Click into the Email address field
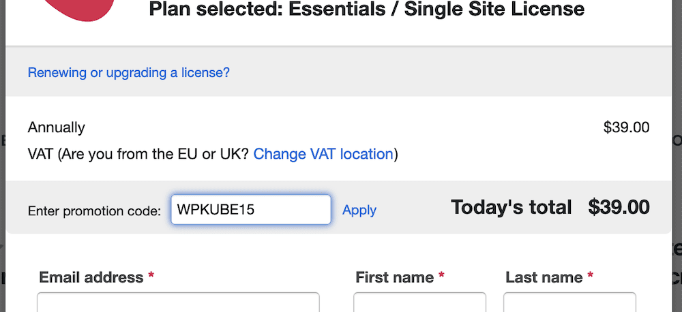The image size is (682, 312). 178,302
